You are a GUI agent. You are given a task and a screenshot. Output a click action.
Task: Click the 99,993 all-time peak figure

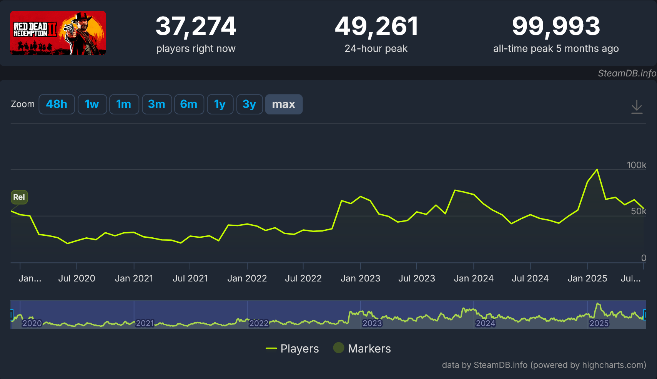(x=556, y=26)
